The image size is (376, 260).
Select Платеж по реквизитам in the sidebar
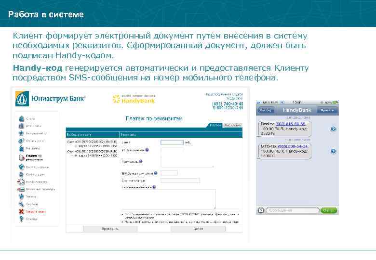point(34,157)
